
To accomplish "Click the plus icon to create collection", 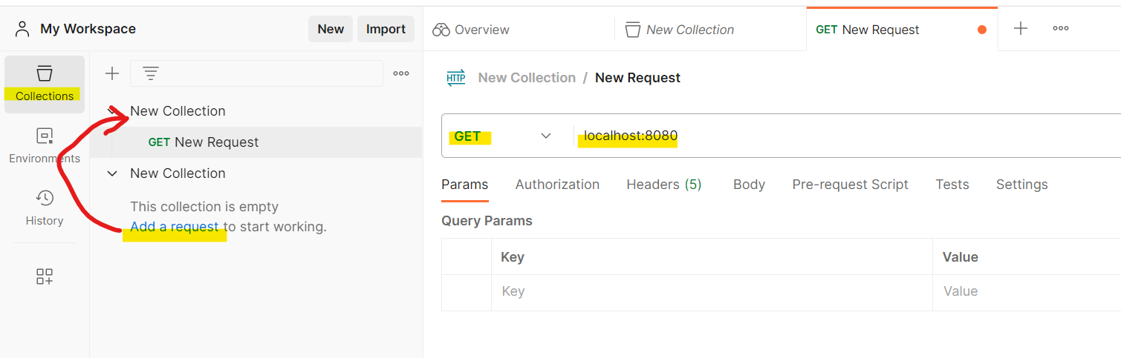I will pos(112,73).
